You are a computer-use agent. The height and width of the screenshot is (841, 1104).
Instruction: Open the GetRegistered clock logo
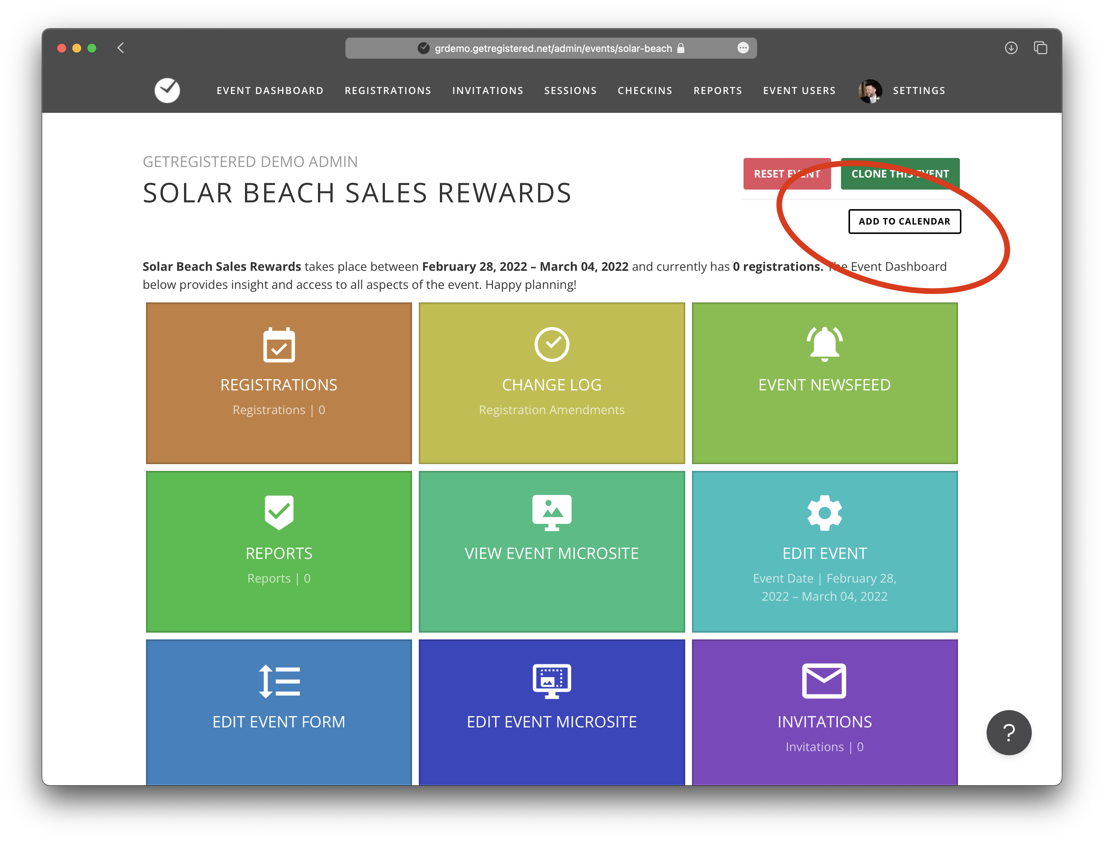167,91
